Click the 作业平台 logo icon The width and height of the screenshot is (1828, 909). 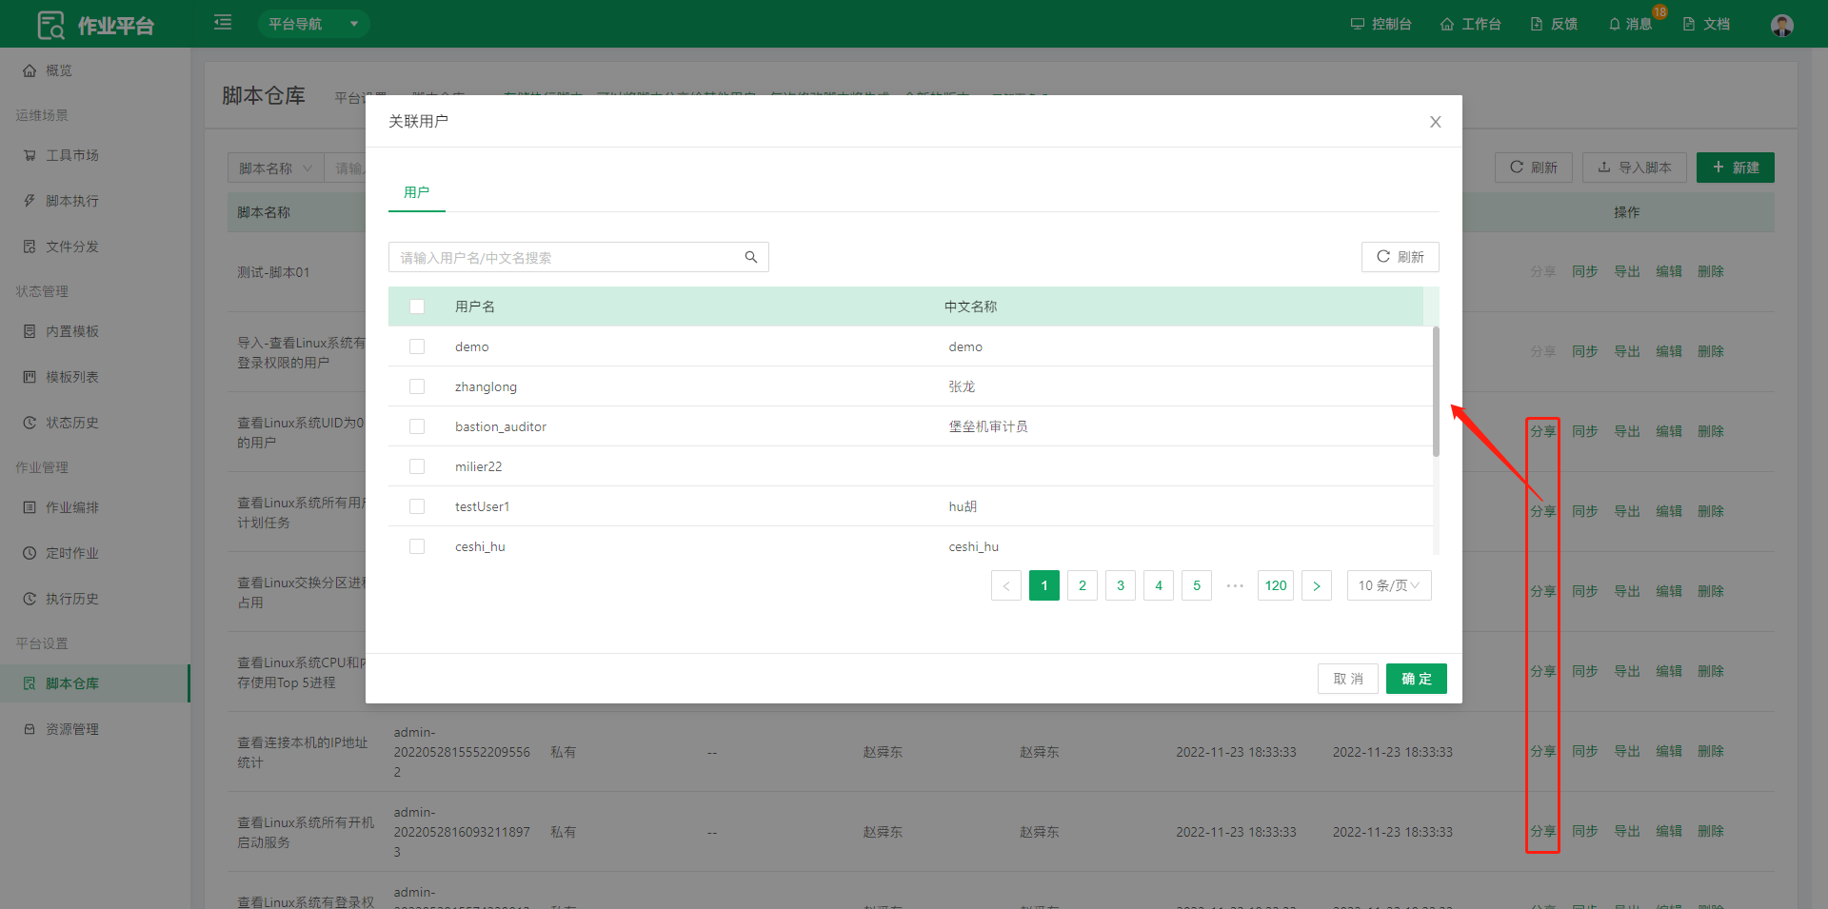[50, 25]
